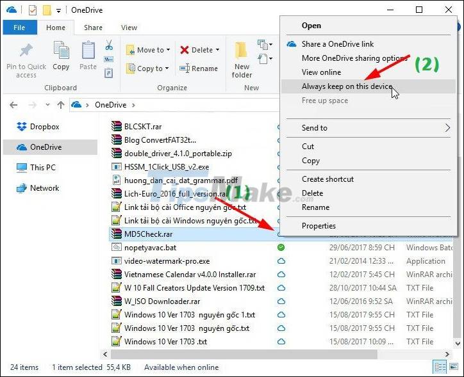This screenshot has width=464, height=377.
Task: Select file Vietnamese Calendar v4.0.0 Installer.rar
Action: coord(190,275)
